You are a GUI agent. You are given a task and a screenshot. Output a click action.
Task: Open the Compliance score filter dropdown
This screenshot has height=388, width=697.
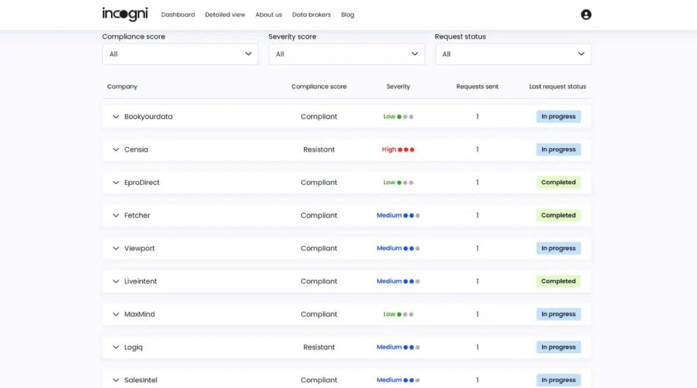tap(180, 54)
